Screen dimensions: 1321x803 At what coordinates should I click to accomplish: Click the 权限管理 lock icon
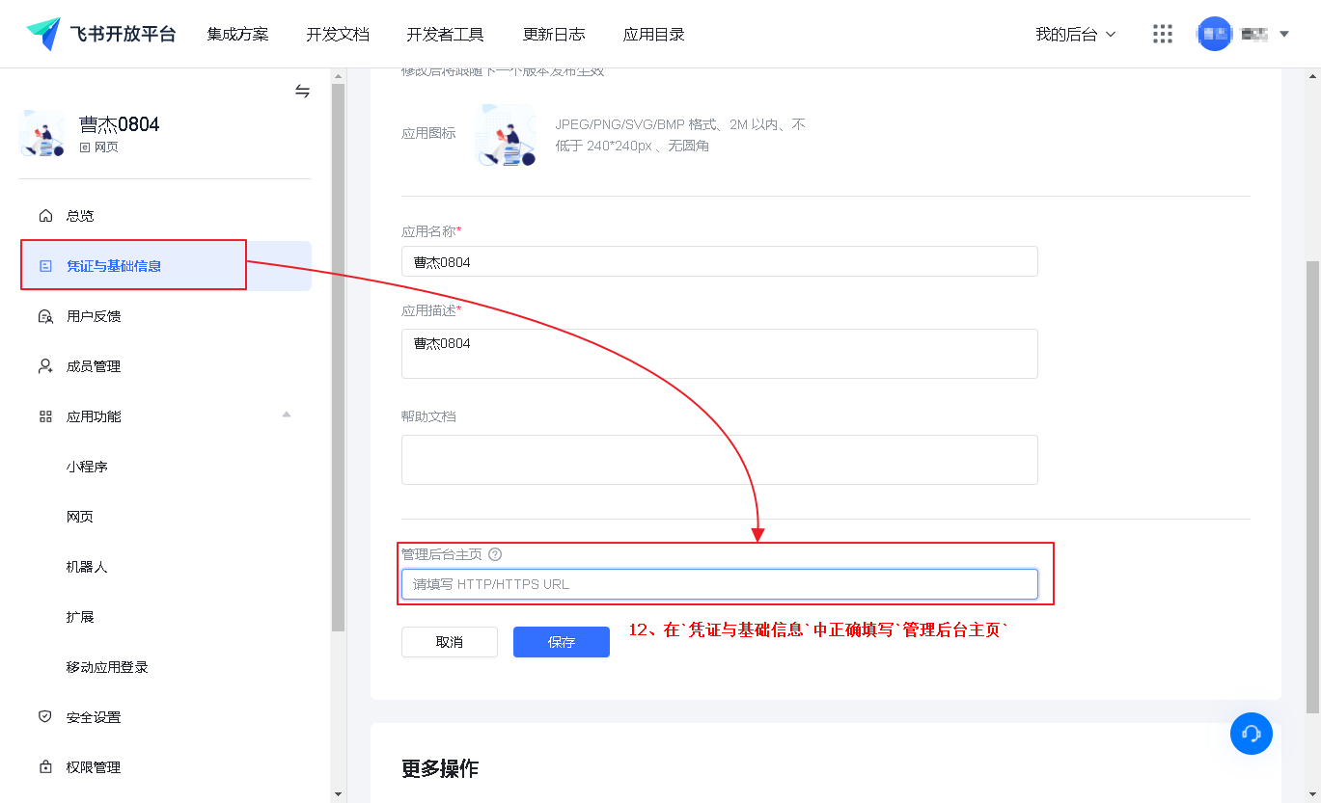click(45, 767)
